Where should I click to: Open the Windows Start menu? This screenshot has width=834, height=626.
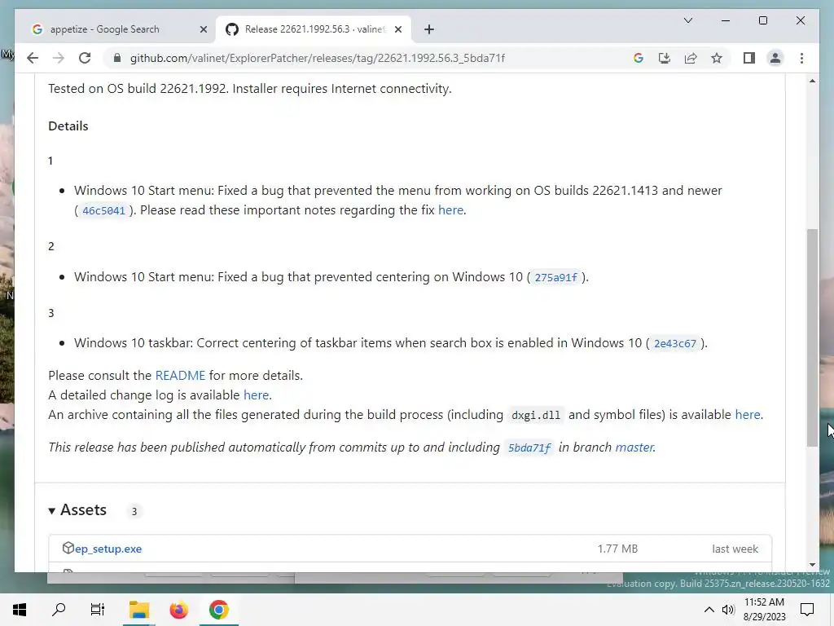(x=20, y=610)
